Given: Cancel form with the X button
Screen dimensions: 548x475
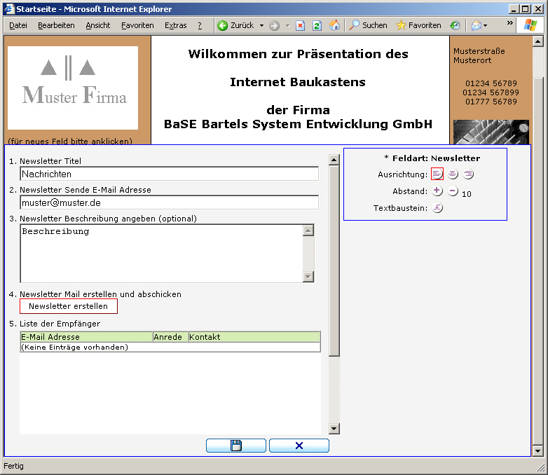Looking at the screenshot, I should 299,446.
